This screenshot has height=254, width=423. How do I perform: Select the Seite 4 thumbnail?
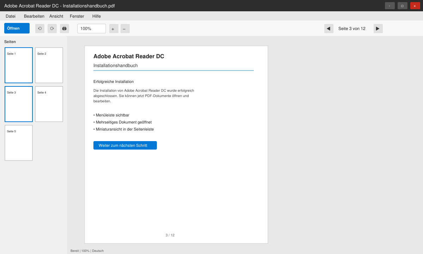[49, 104]
